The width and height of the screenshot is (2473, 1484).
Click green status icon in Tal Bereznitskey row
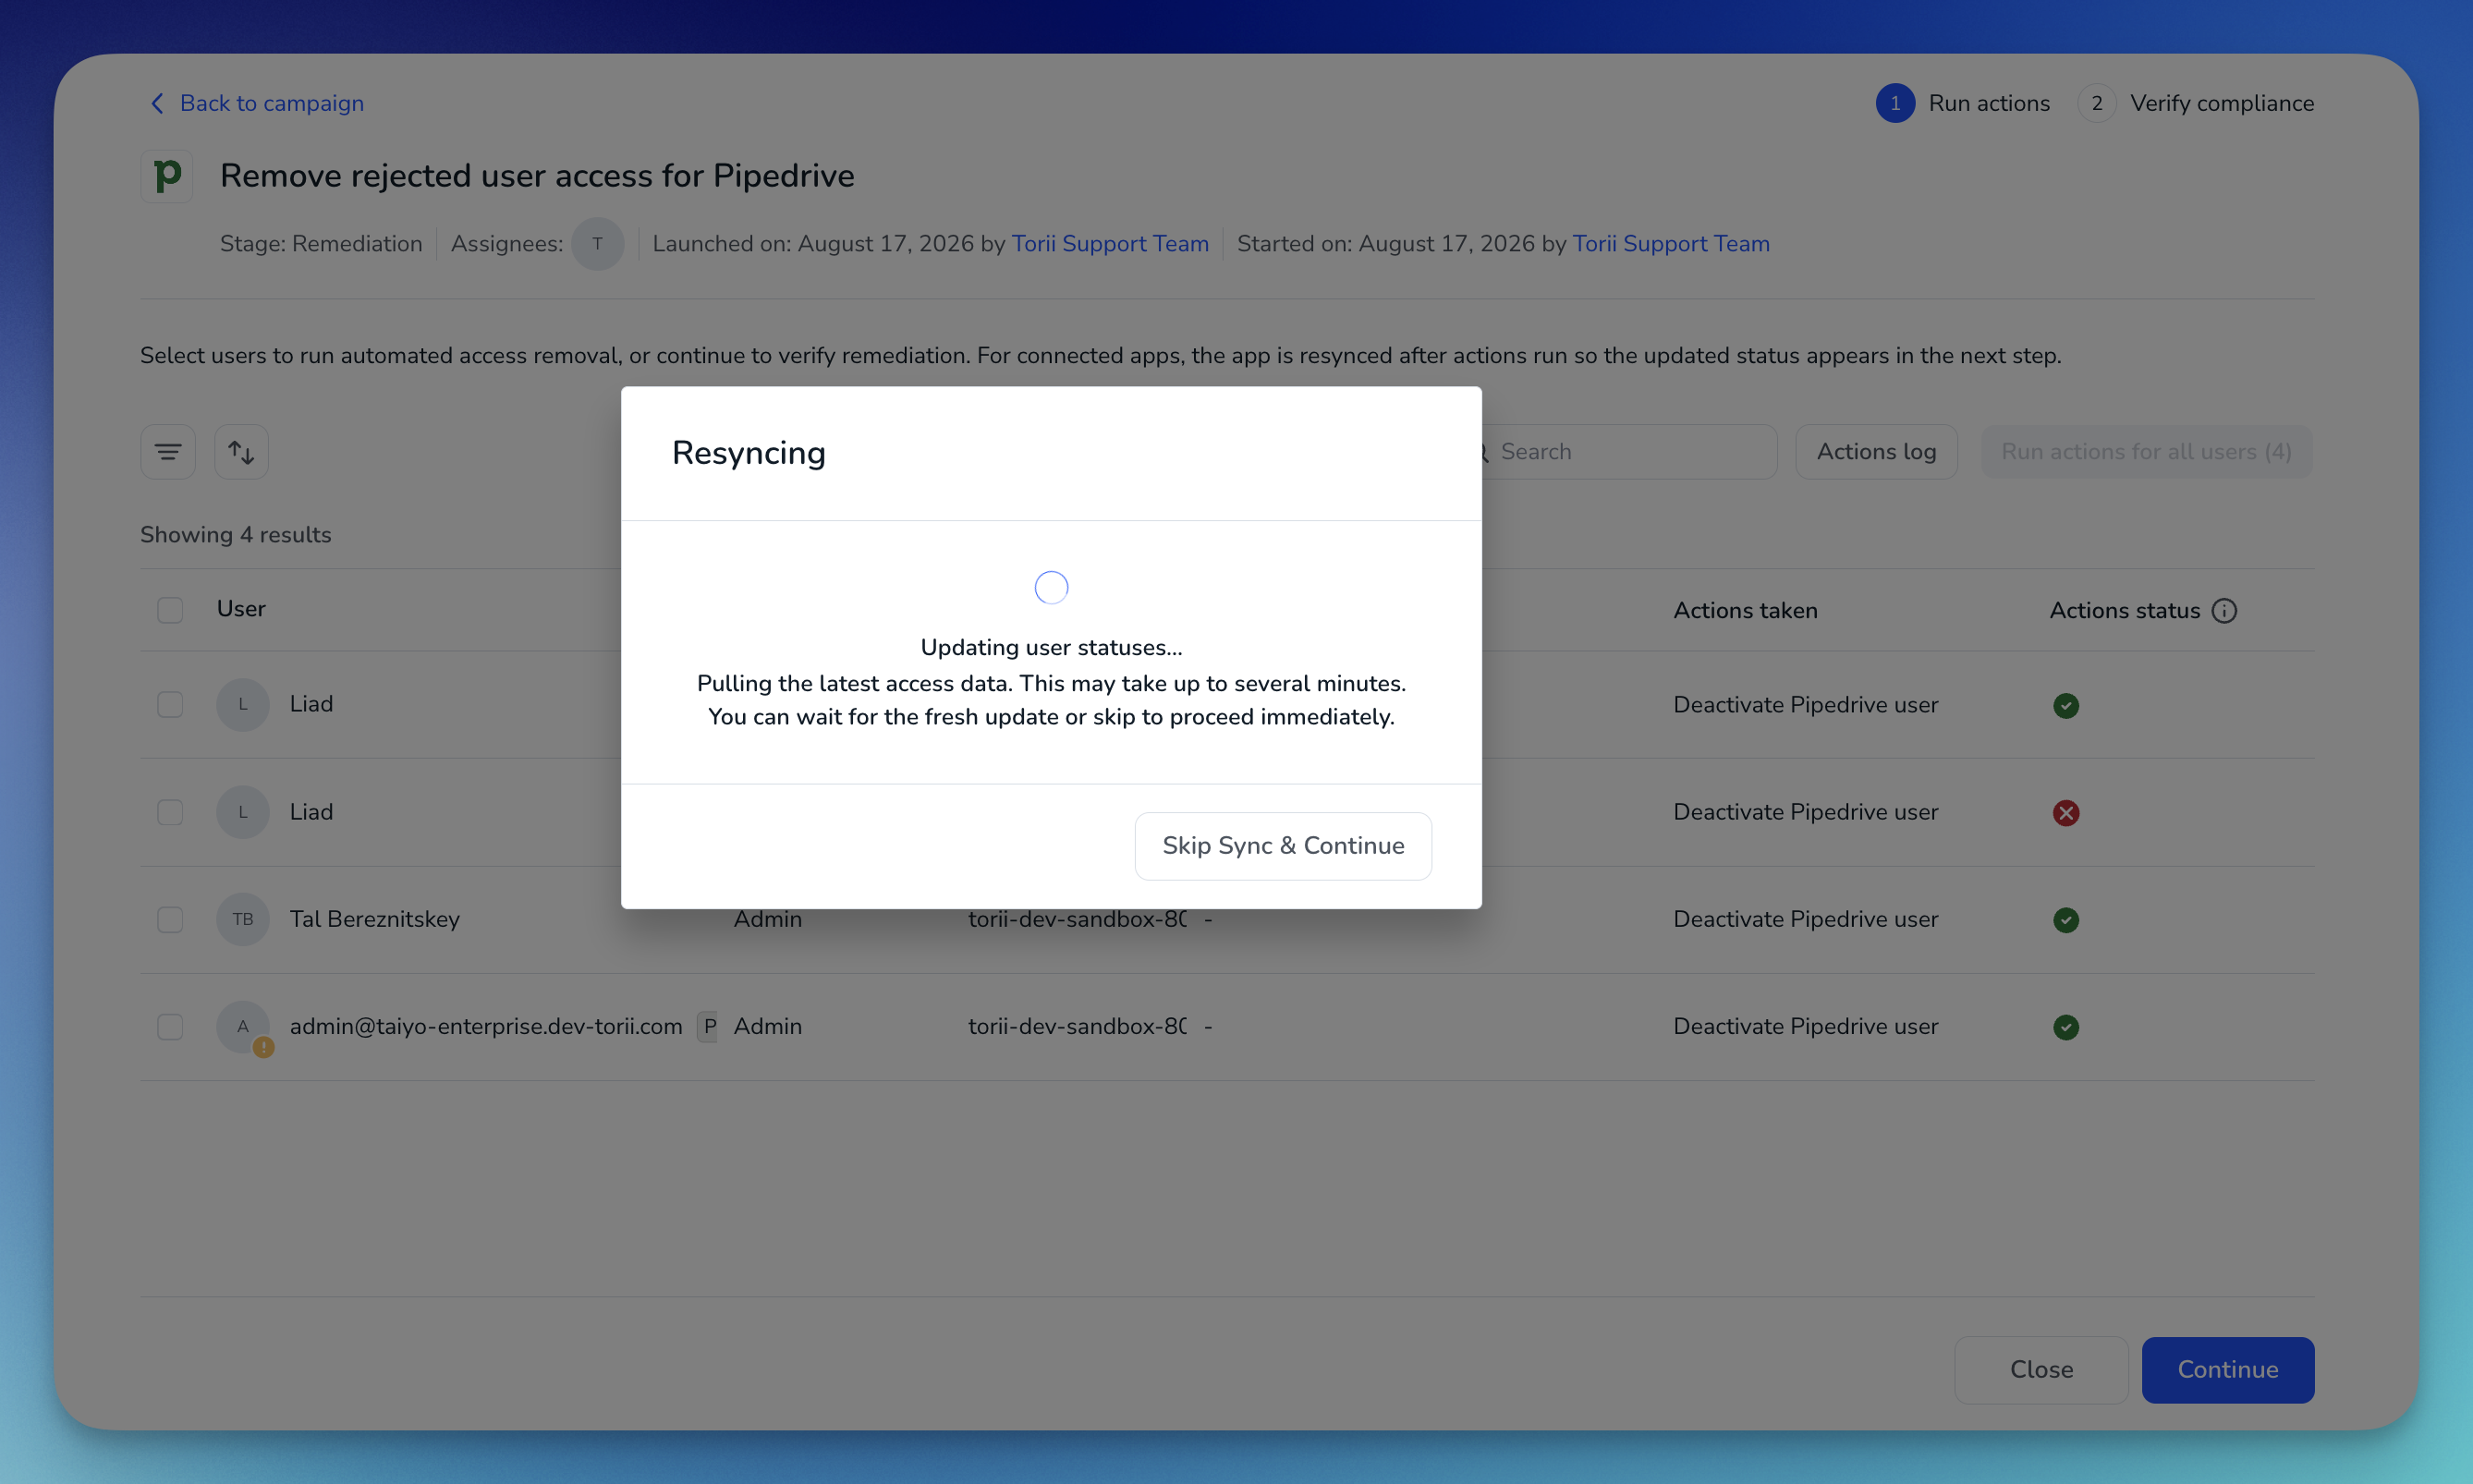pos(2066,920)
